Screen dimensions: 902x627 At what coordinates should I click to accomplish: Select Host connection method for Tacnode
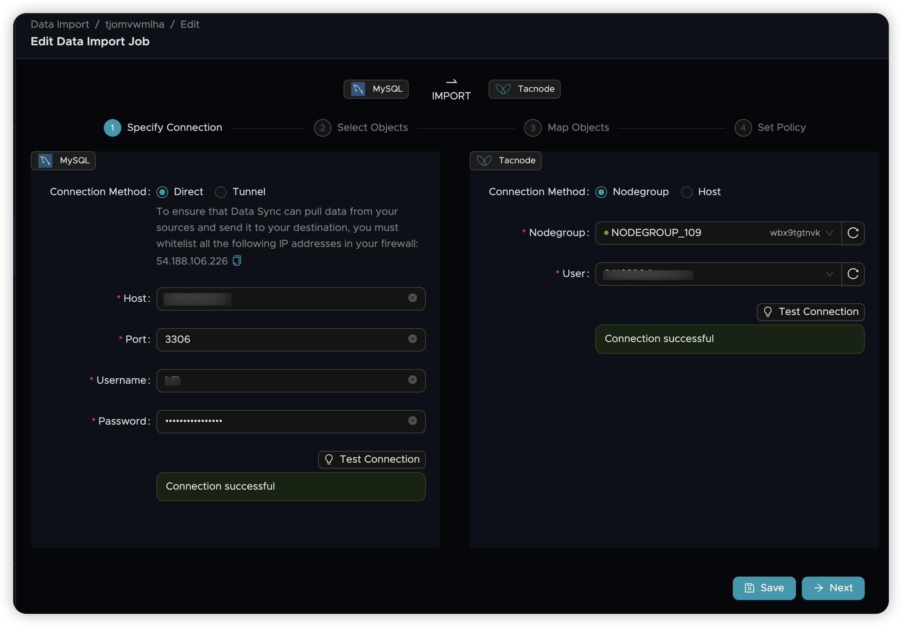[686, 192]
